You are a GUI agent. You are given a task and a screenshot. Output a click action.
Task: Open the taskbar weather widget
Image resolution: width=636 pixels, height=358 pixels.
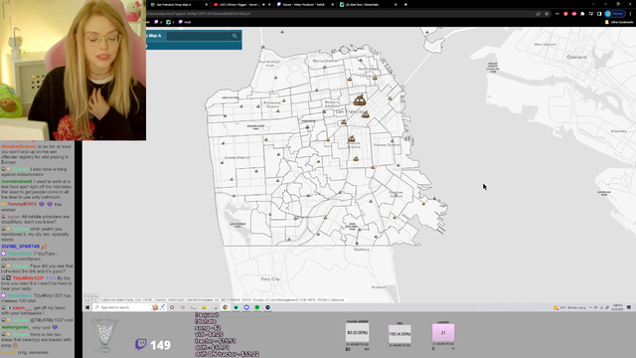(569, 307)
